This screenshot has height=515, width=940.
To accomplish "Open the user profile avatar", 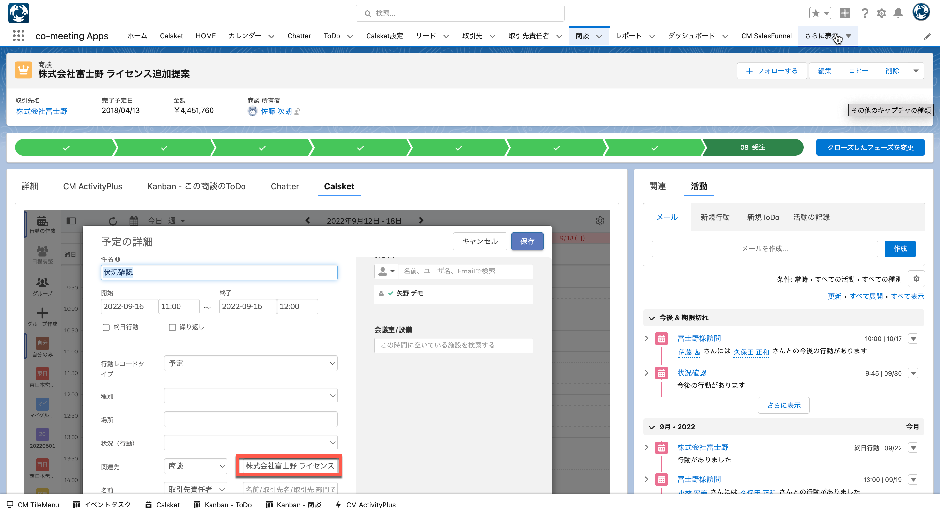I will click(921, 12).
